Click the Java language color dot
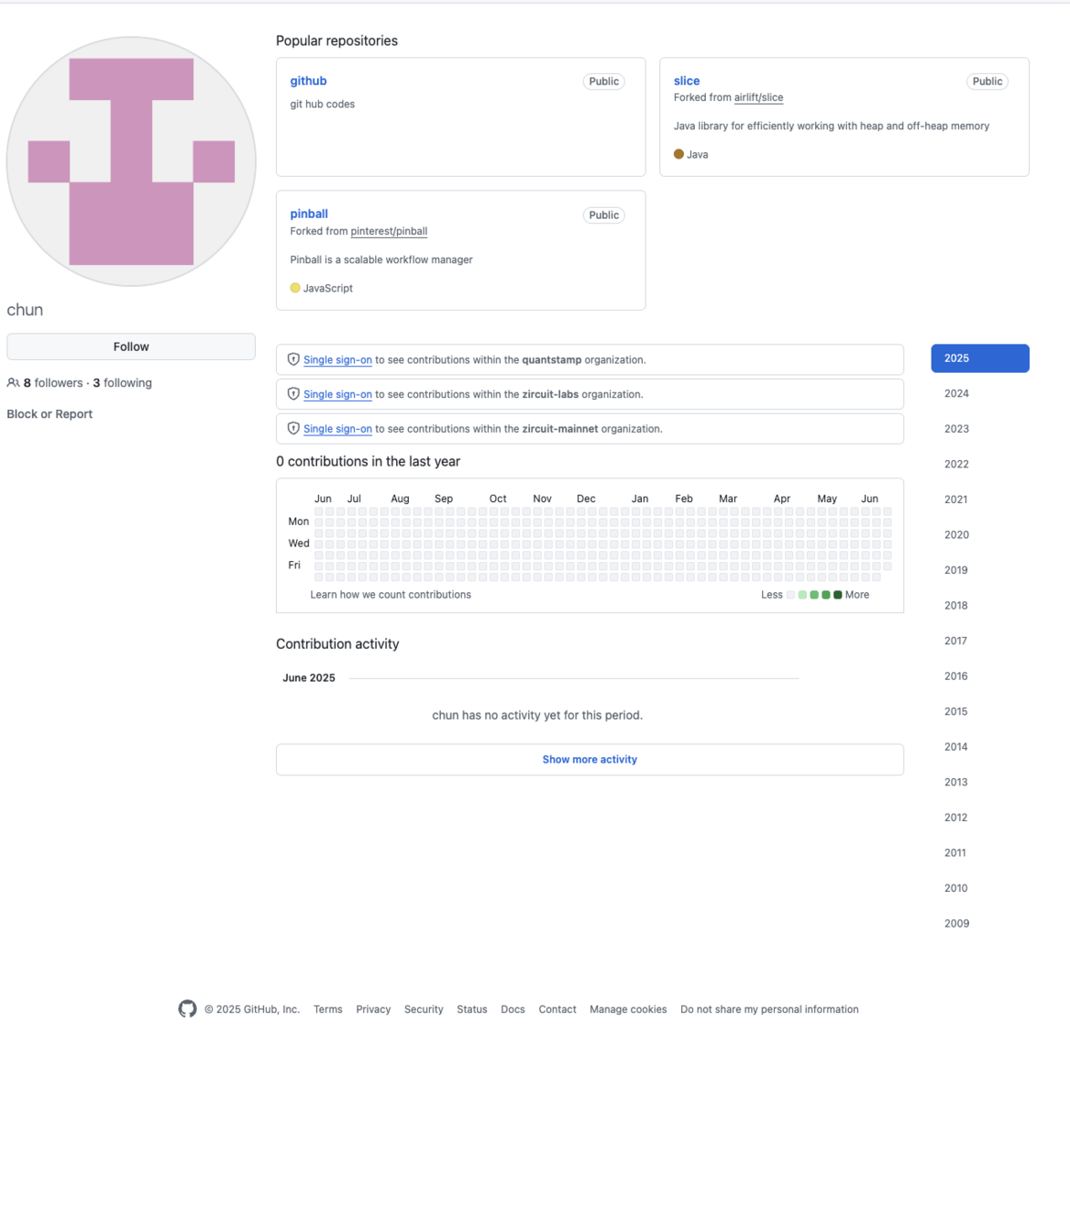This screenshot has height=1230, width=1070. (678, 154)
